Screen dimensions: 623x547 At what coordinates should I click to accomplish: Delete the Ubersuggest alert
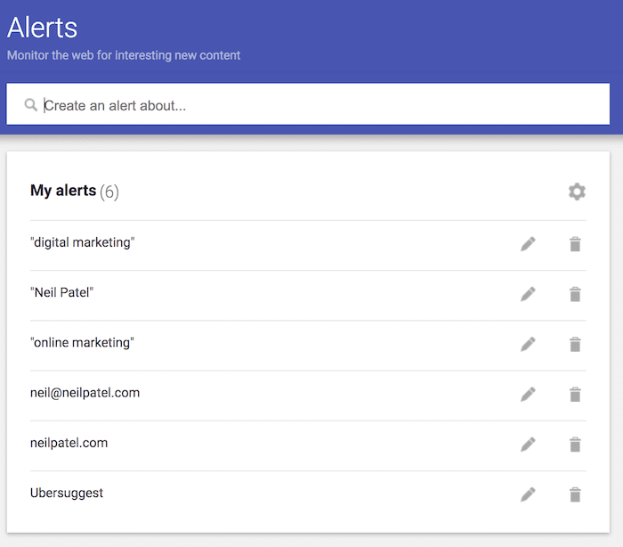(575, 495)
